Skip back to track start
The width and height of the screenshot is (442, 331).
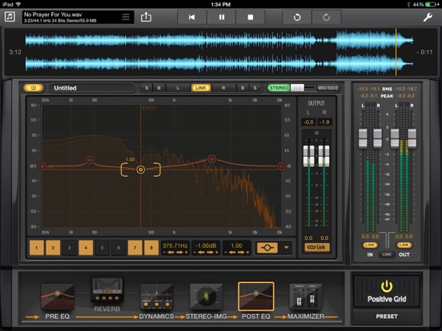(x=191, y=17)
